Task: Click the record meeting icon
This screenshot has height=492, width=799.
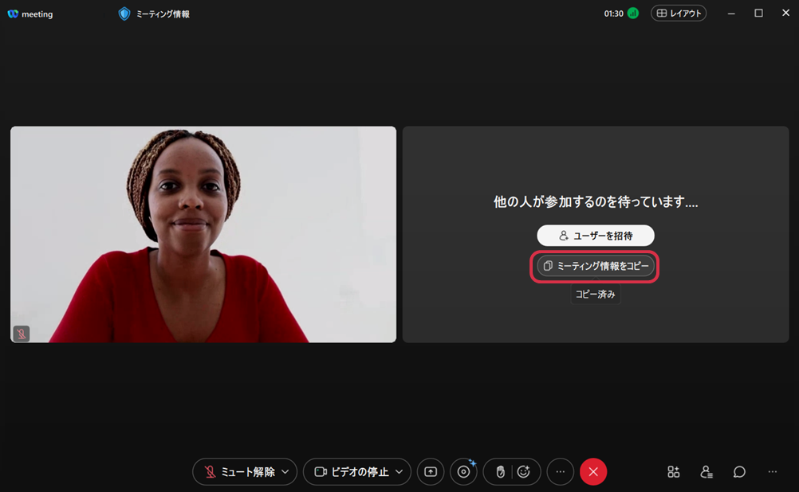Action: click(463, 472)
